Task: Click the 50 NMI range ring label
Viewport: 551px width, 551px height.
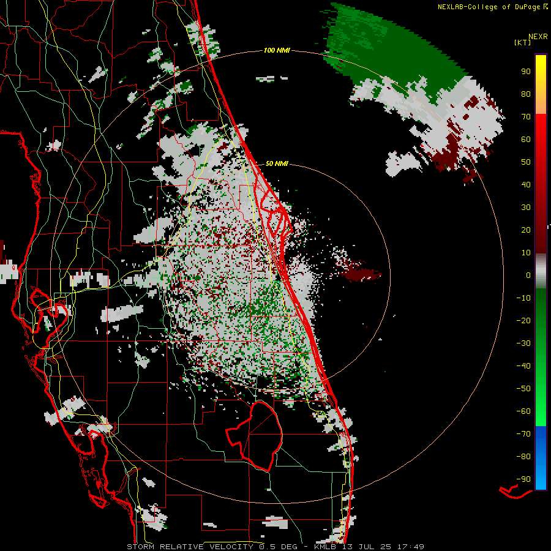Action: pos(277,163)
